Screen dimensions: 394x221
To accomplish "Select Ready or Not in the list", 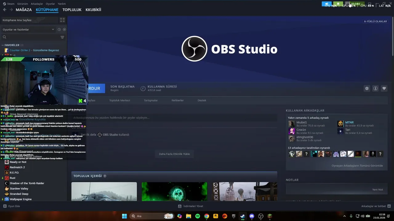I will point(18,162).
